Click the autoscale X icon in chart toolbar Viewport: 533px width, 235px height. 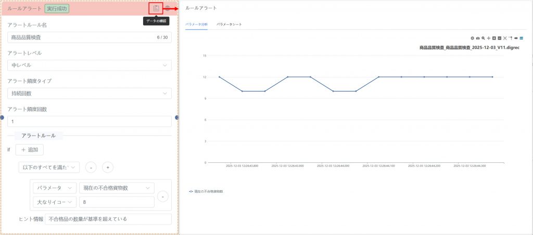(x=505, y=38)
